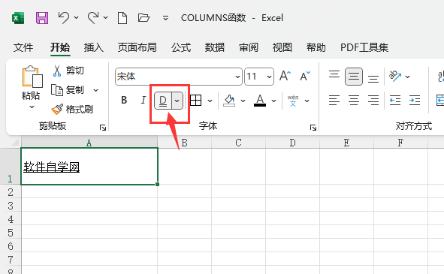Screen dimensions: 444x274
Task: Expand the text orientation dropdown
Action: pos(407,77)
